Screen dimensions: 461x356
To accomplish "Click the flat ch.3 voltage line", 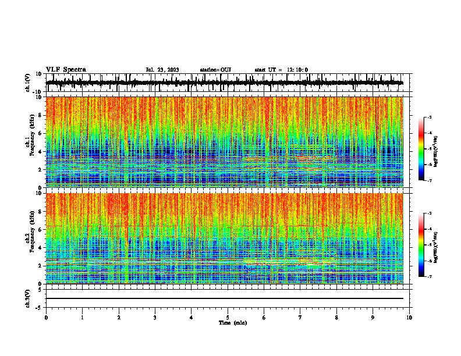I will (224, 298).
